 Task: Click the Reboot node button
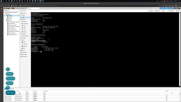coord(151,11)
